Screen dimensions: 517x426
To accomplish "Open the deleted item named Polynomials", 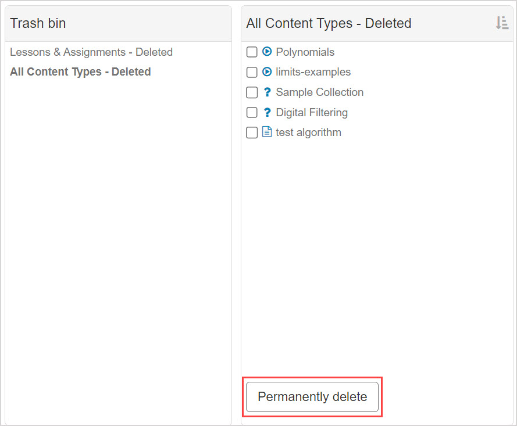I will tap(305, 52).
